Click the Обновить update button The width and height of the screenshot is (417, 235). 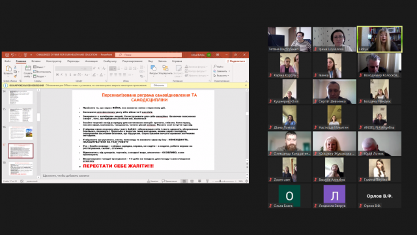coord(159,86)
